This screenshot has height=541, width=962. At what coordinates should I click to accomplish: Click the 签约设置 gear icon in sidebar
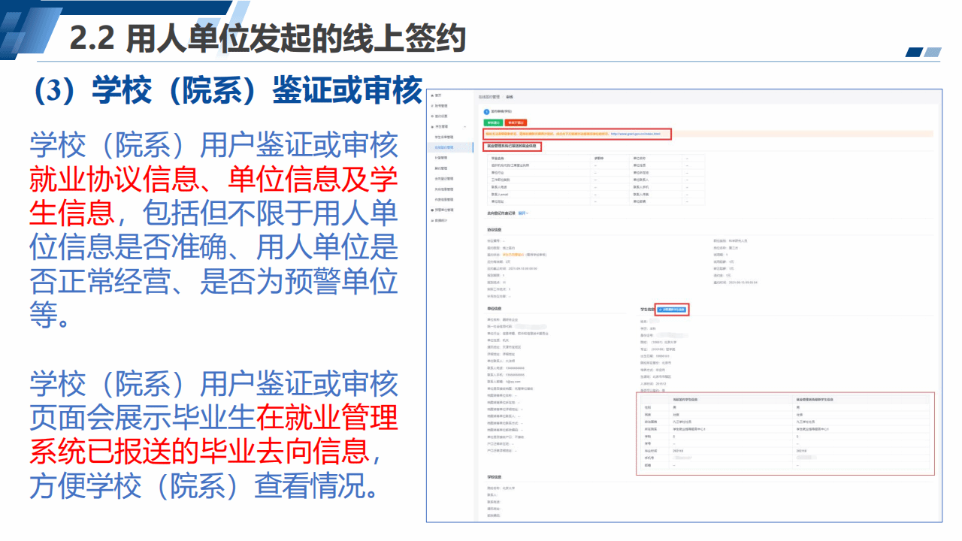[x=431, y=116]
